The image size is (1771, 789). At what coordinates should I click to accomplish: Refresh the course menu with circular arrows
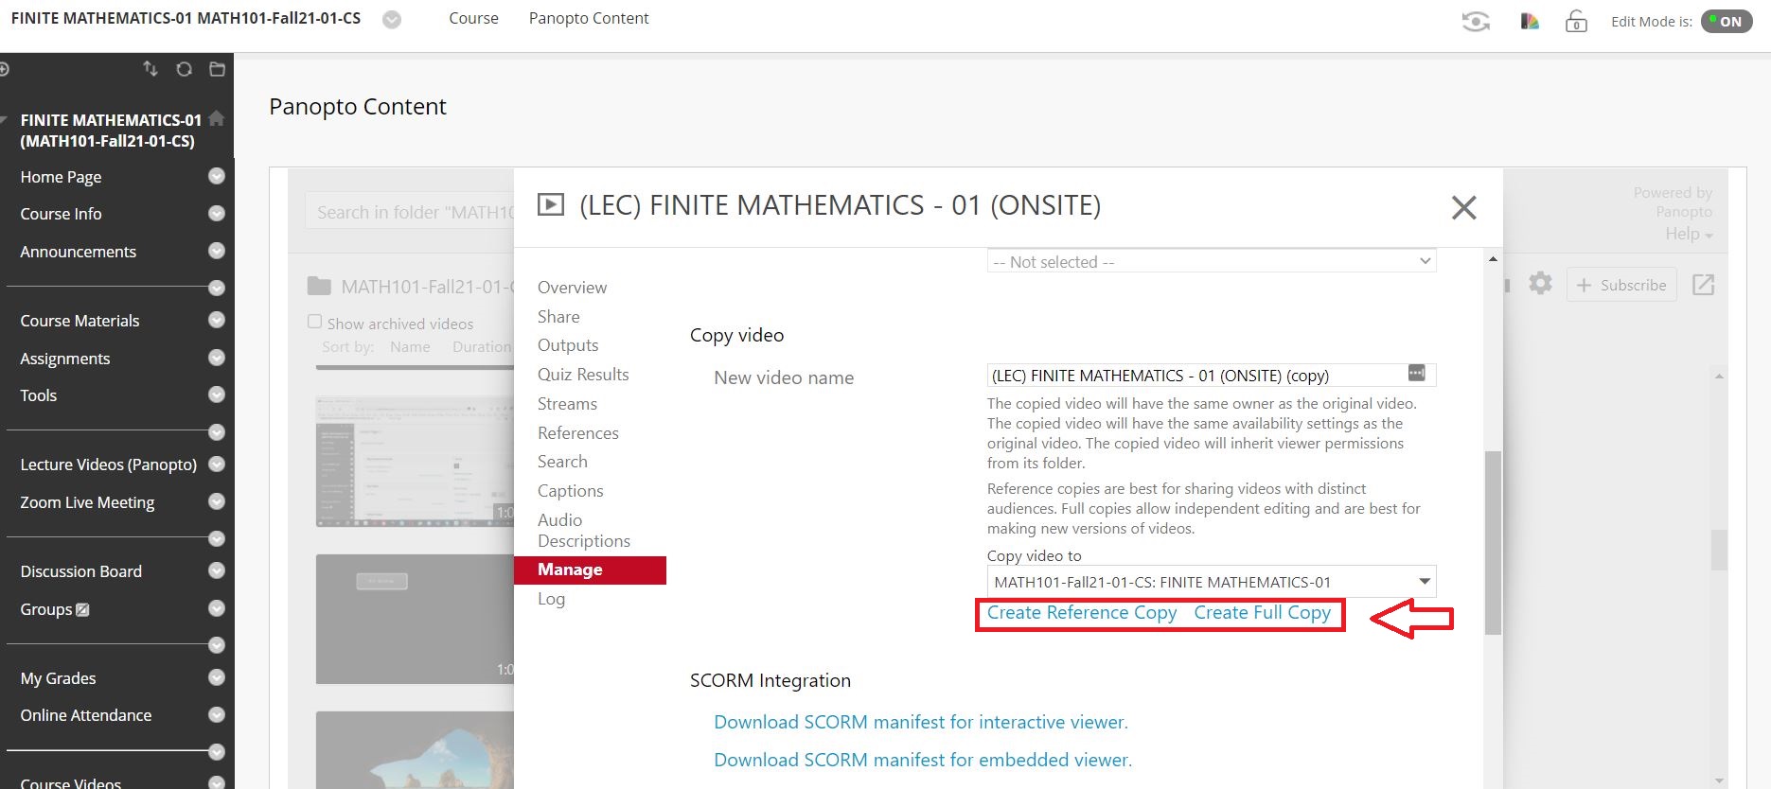[184, 69]
